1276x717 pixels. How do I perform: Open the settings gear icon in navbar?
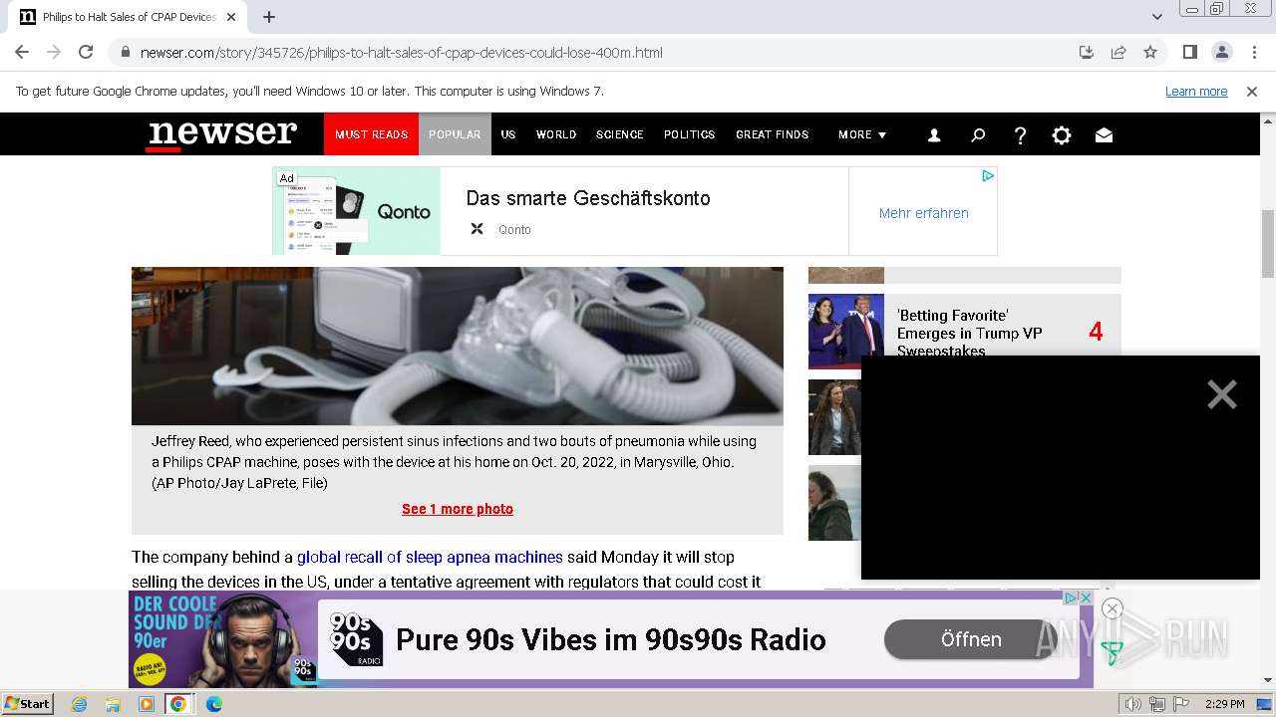click(1062, 135)
